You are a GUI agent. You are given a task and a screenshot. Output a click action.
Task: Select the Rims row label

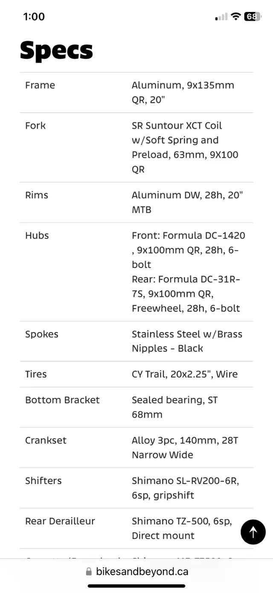point(37,195)
